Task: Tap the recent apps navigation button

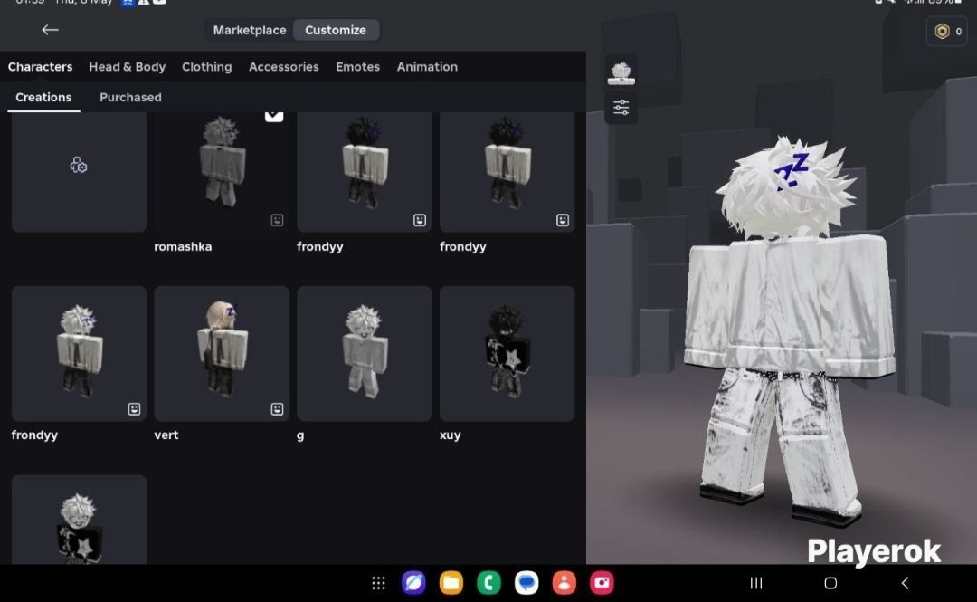Action: [x=755, y=583]
